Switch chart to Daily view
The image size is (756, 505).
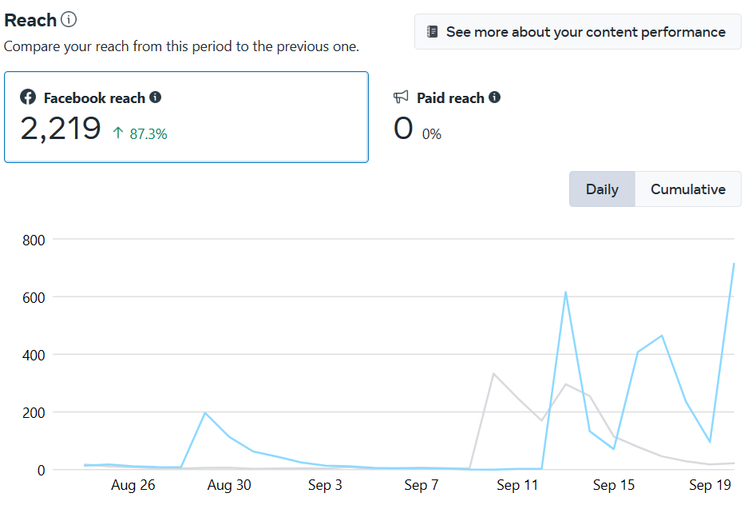[x=602, y=189]
